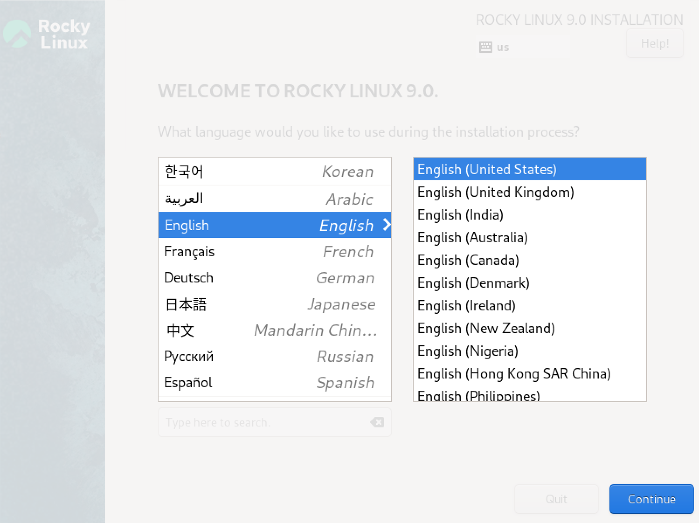
Task: Clear search with the backspace icon
Action: 377,422
